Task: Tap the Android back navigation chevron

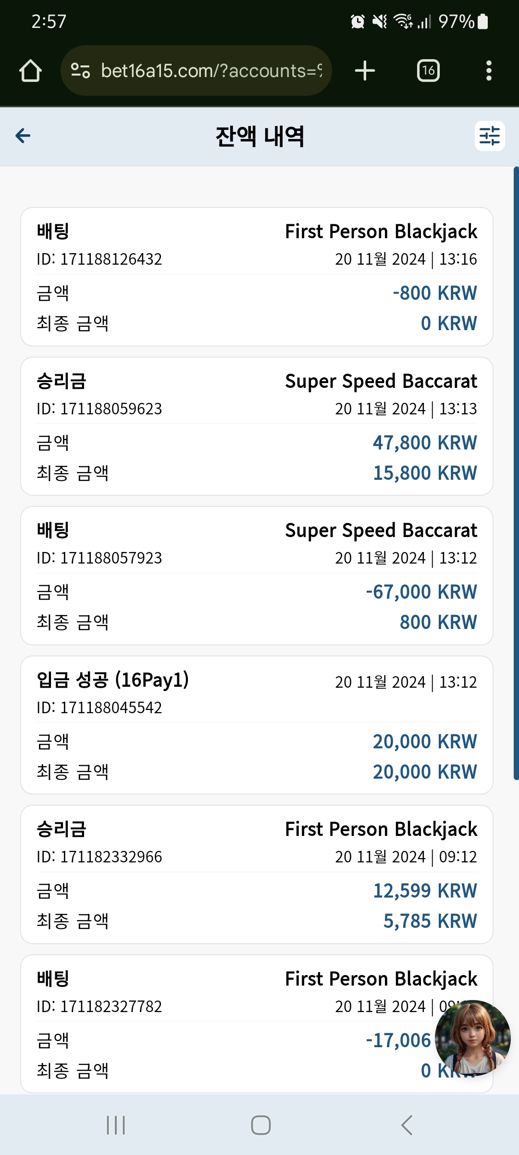Action: (407, 1125)
